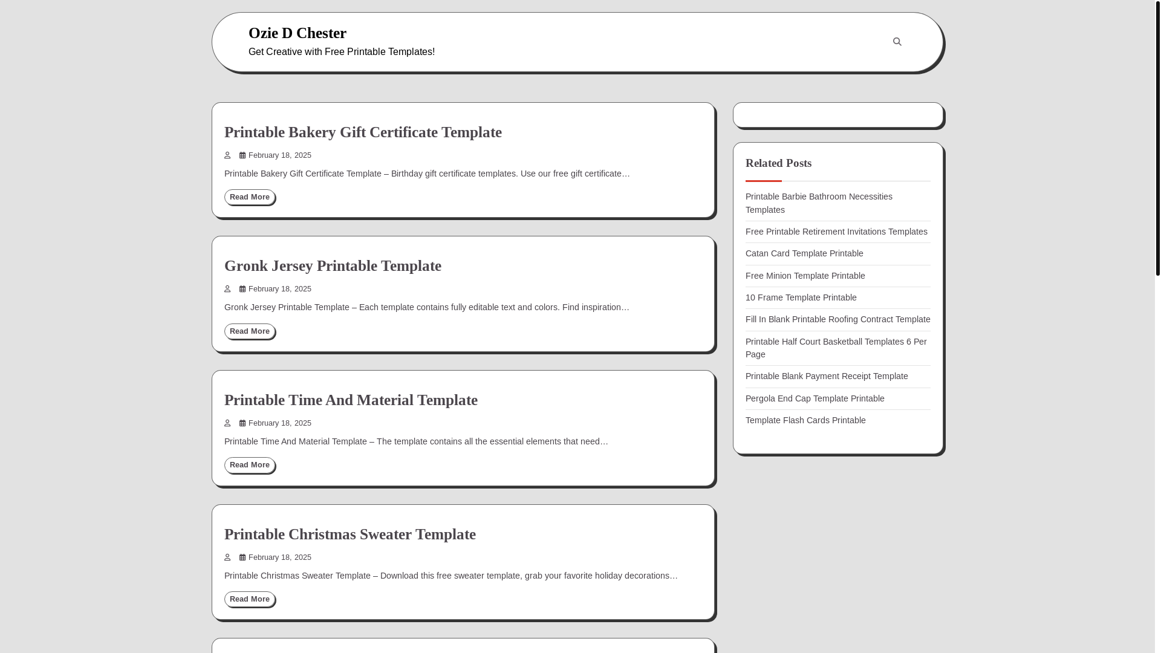
Task: Select Bakery Gift Certificate excerpt text
Action: [x=427, y=174]
